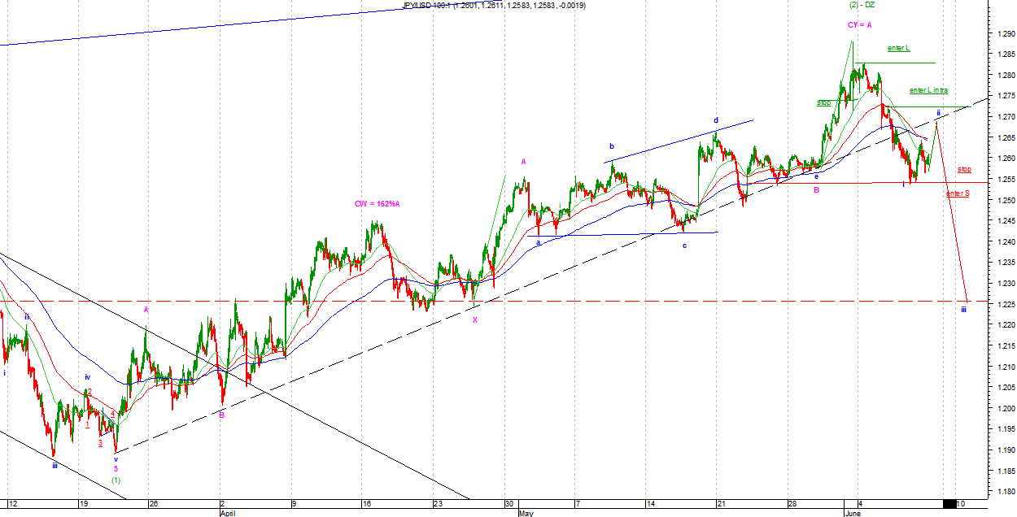Click the 'enter L intra' annotation

(928, 90)
